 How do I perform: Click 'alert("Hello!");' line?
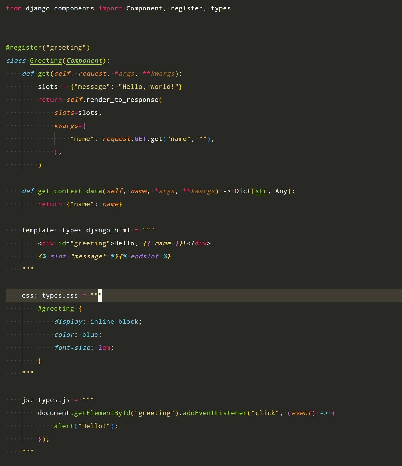(86, 426)
